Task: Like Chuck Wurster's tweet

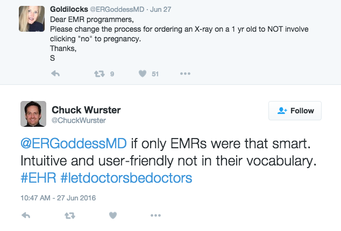Action: click(112, 215)
